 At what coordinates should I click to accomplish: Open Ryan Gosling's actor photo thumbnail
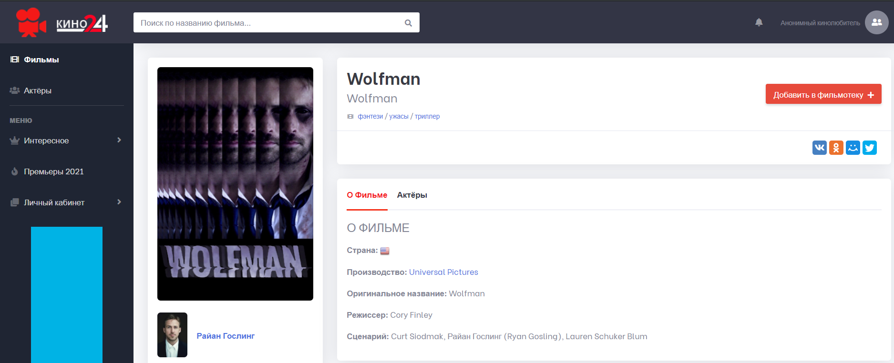click(172, 335)
